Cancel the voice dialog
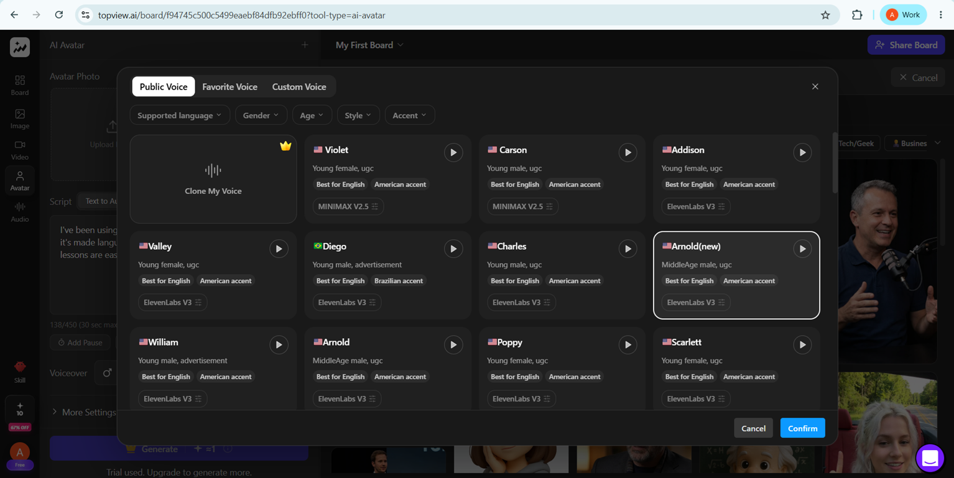 (x=753, y=428)
